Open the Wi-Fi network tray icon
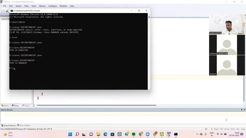Image resolution: width=246 pixels, height=138 pixels. pyautogui.click(x=218, y=134)
